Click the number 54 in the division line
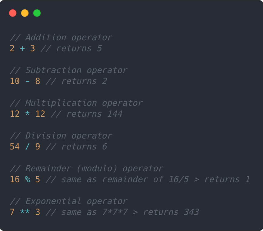 (15, 147)
